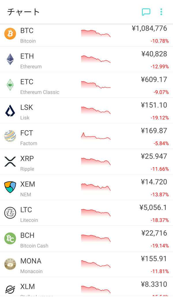Viewport: 173px width, 298px height.
Task: Open the BTC mini price chart
Action: (x=96, y=33)
